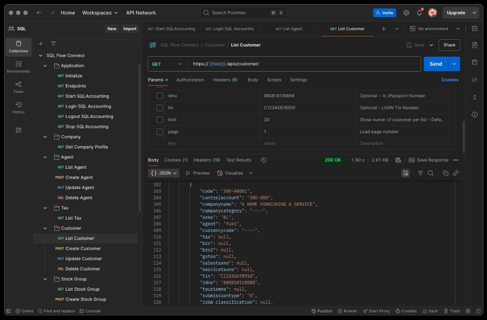Check the limit parameter checkbox

click(x=160, y=120)
